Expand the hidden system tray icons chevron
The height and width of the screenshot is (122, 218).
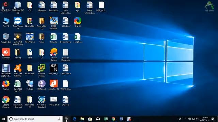coord(186,119)
